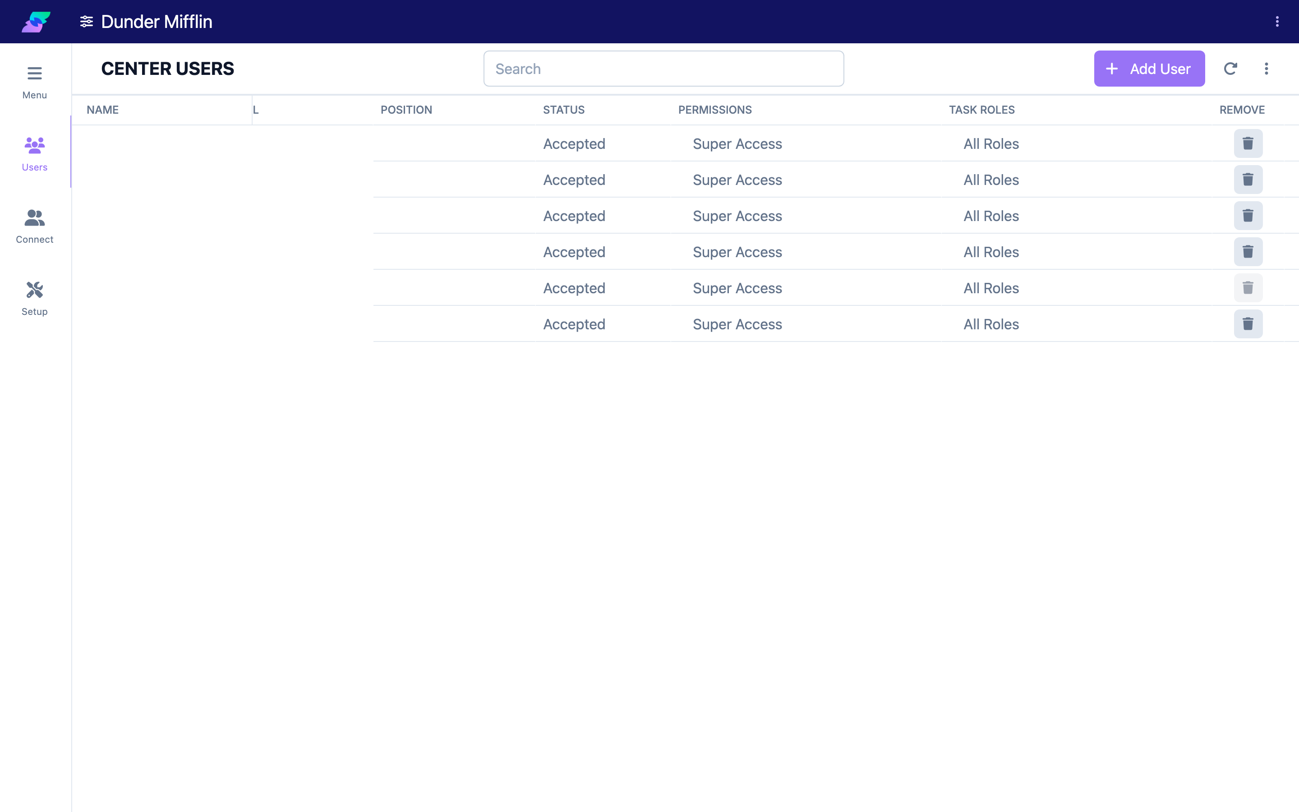Screen dimensions: 1299x812
Task: Open the hamburger Menu icon
Action: pos(34,73)
